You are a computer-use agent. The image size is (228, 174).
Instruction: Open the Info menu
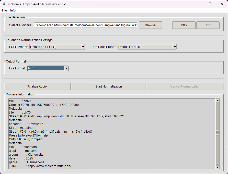pos(13,10)
